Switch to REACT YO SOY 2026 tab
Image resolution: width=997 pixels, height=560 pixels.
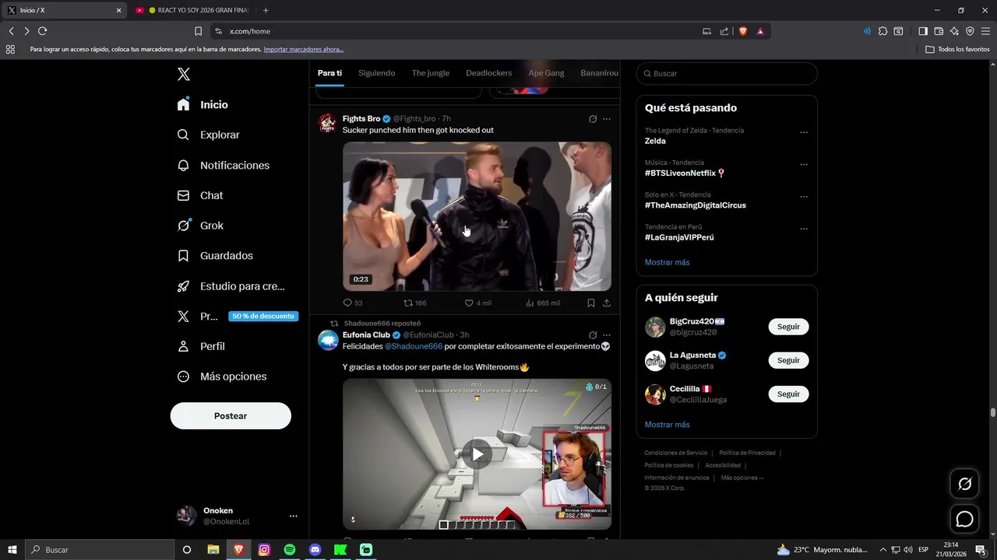[192, 10]
